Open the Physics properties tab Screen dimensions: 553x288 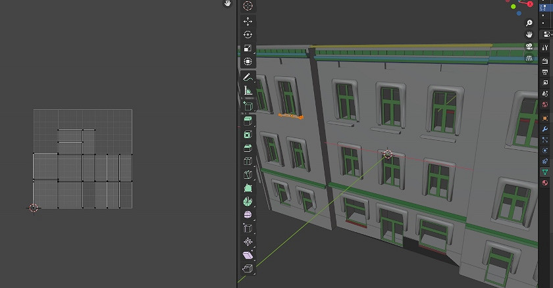point(545,151)
